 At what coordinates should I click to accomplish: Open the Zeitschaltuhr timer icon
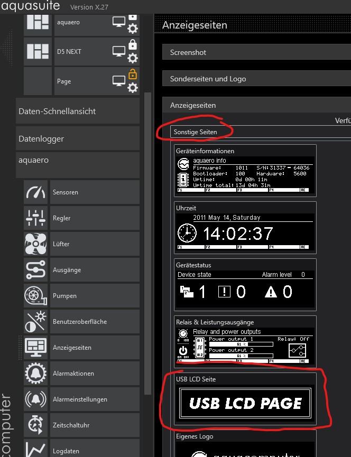[35, 425]
